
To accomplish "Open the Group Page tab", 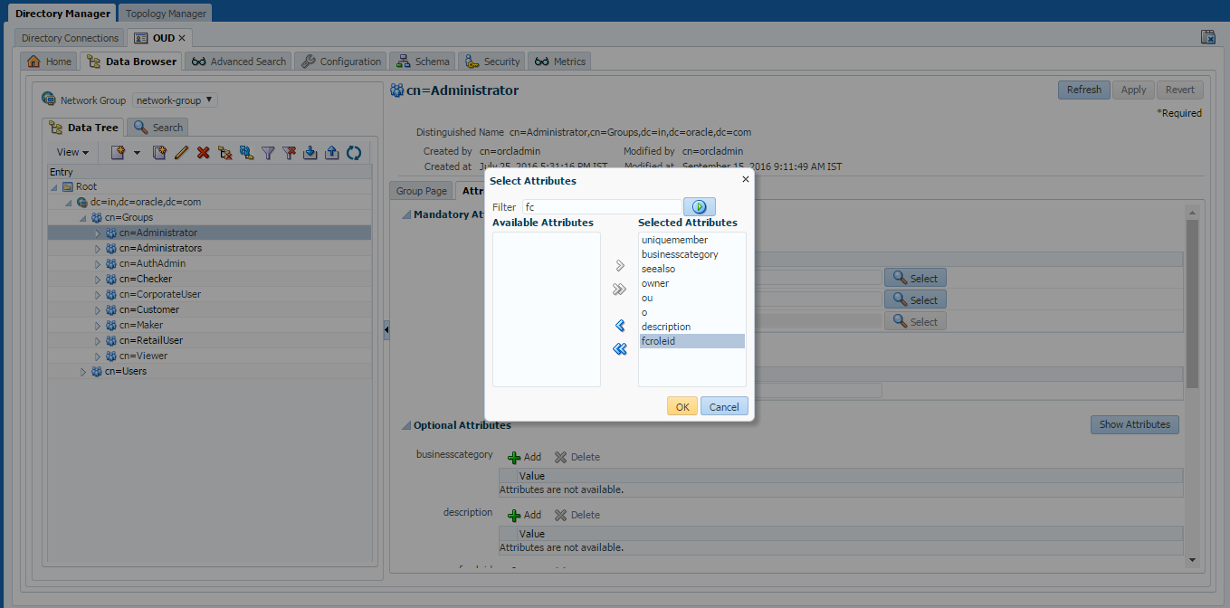I will (422, 191).
